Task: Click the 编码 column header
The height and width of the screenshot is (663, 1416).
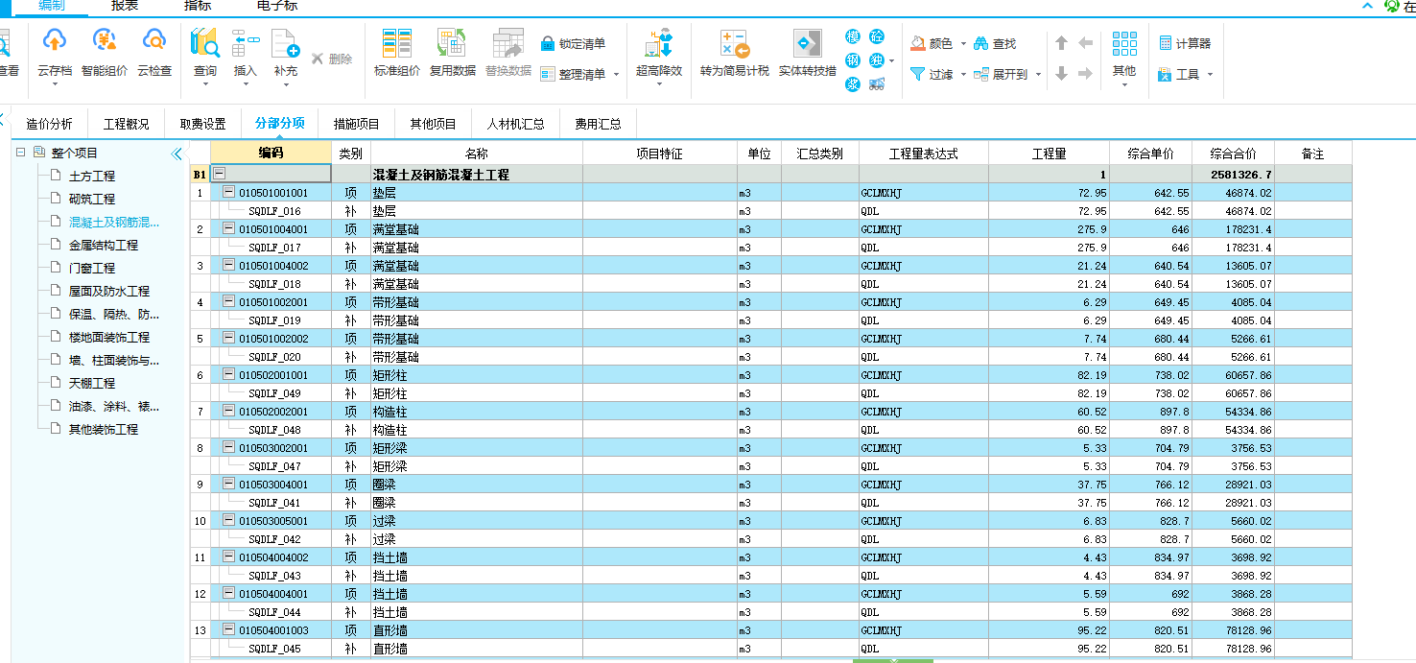Action: coord(271,153)
